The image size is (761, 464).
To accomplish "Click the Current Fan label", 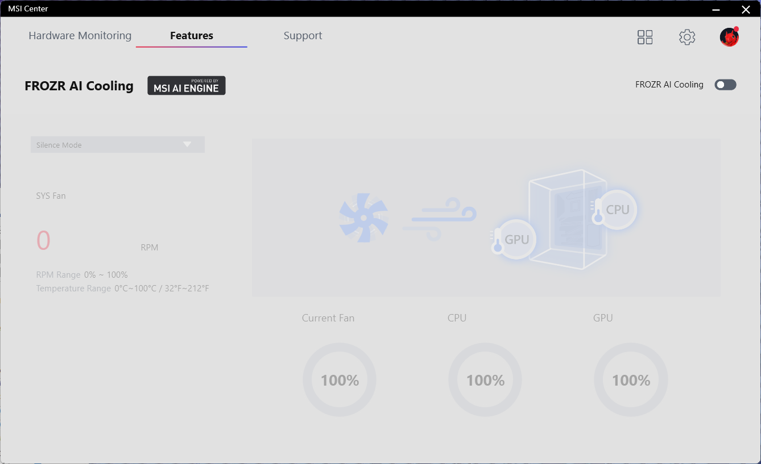I will click(328, 318).
